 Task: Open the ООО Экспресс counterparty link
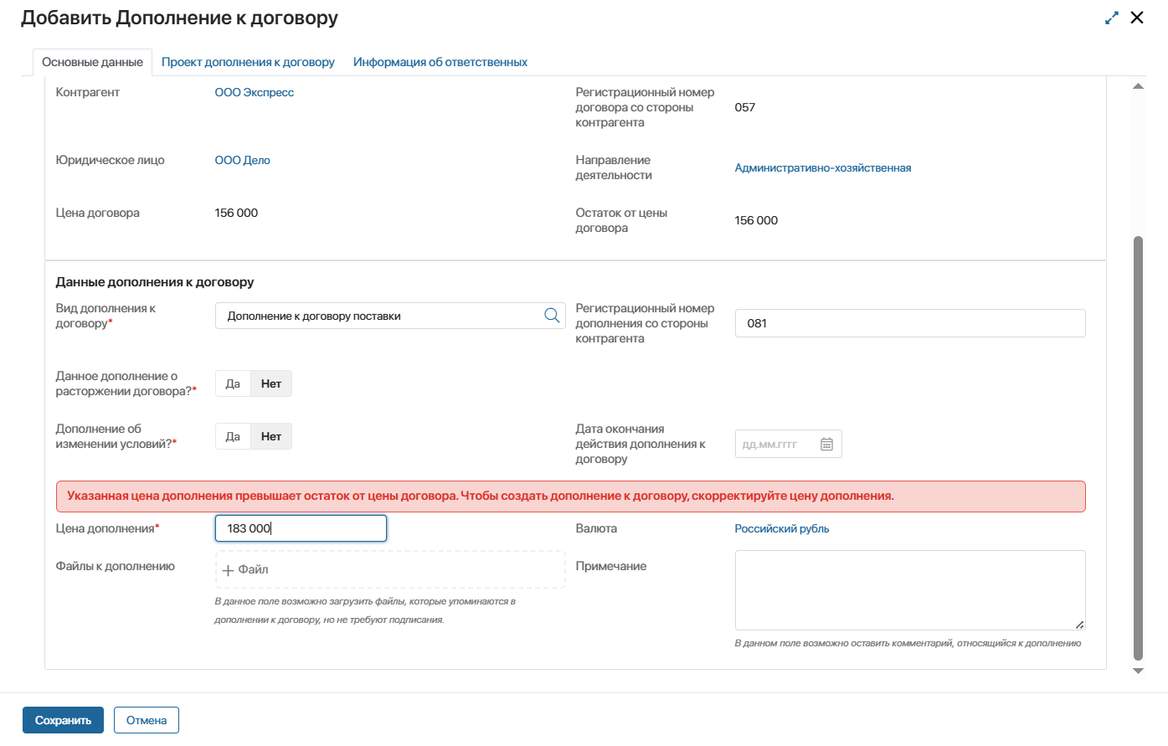pyautogui.click(x=255, y=92)
